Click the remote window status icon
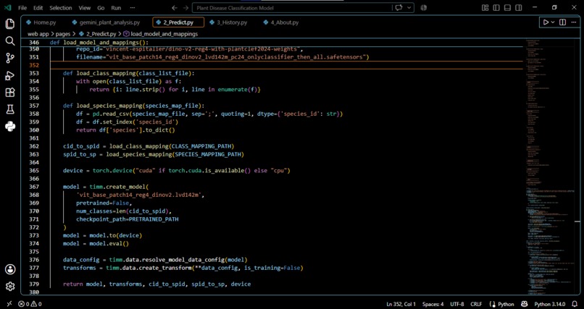This screenshot has width=584, height=309. coord(9,304)
